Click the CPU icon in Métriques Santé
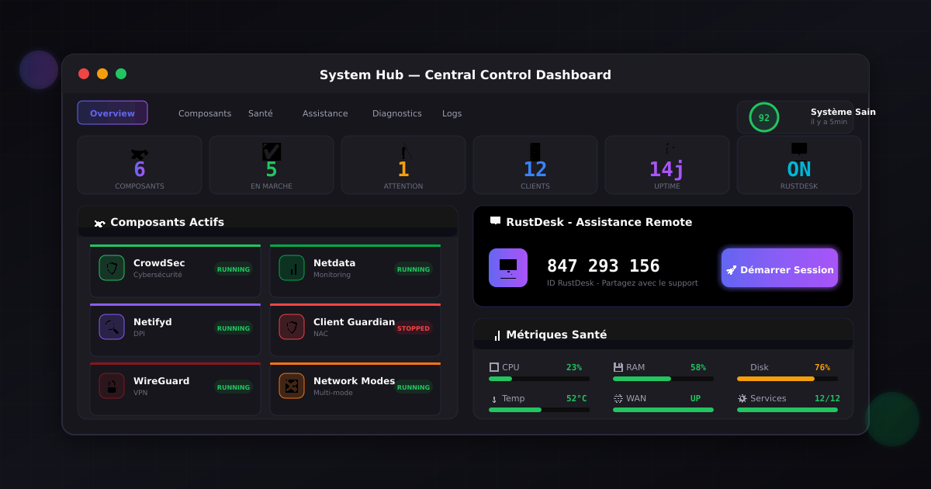Screen dimensions: 931x489 point(493,366)
